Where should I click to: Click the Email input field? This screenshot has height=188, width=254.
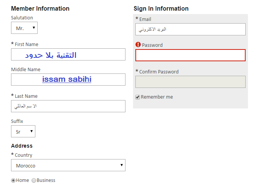190,29
